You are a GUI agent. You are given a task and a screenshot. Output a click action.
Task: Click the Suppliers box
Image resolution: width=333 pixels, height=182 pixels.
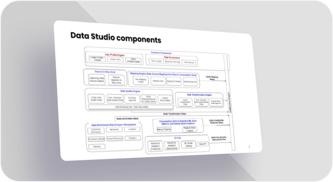[x=132, y=138]
